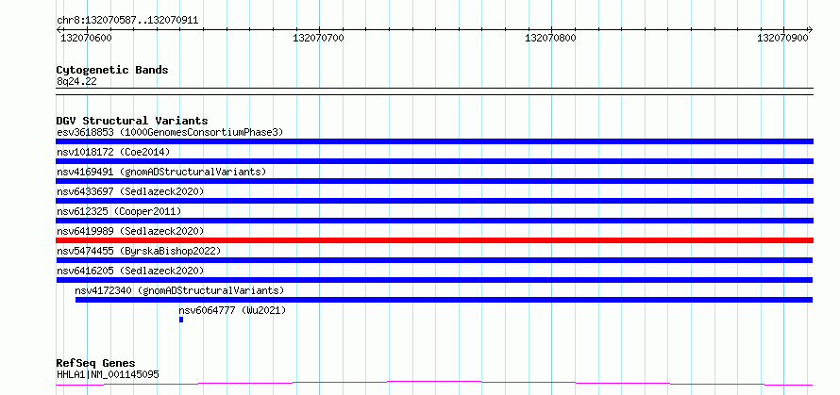Click the esv3618853 variant bar
This screenshot has height=395, width=840.
[434, 141]
